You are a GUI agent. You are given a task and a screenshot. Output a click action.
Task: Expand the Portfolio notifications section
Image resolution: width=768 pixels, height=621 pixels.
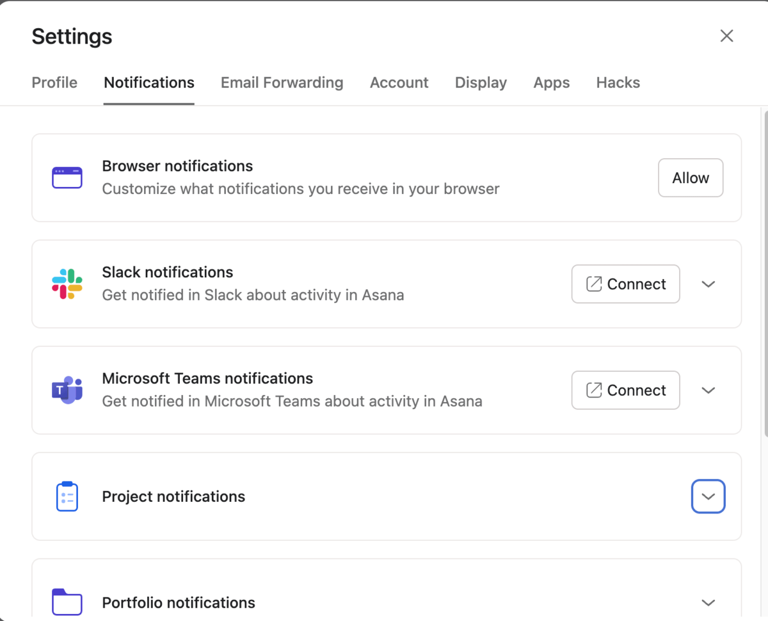pyautogui.click(x=708, y=602)
